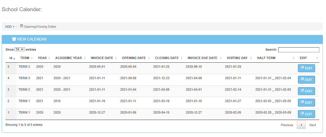Focus the Search input field
This screenshot has height=137, width=326.
[x=299, y=50]
